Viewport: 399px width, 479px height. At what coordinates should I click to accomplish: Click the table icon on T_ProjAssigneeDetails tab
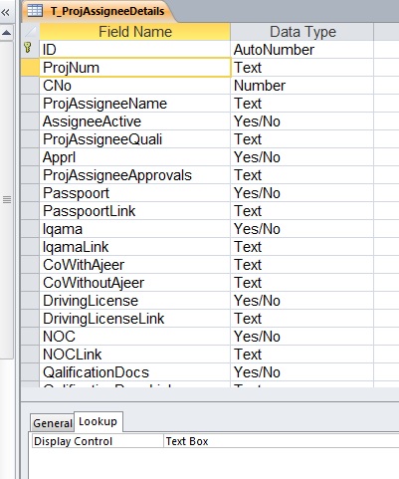[x=35, y=11]
